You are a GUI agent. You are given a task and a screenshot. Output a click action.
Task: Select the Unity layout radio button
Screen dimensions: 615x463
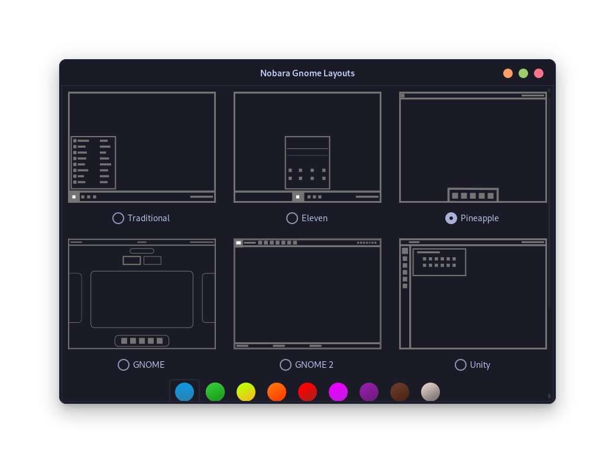coord(461,365)
